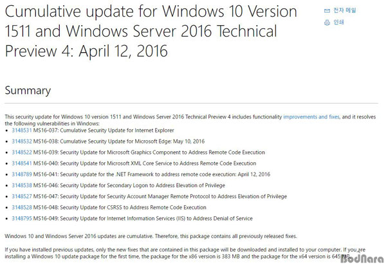386x265 pixels.
Task: Click the MS16-049 IIS Denial of Service text
Action: [143, 219]
